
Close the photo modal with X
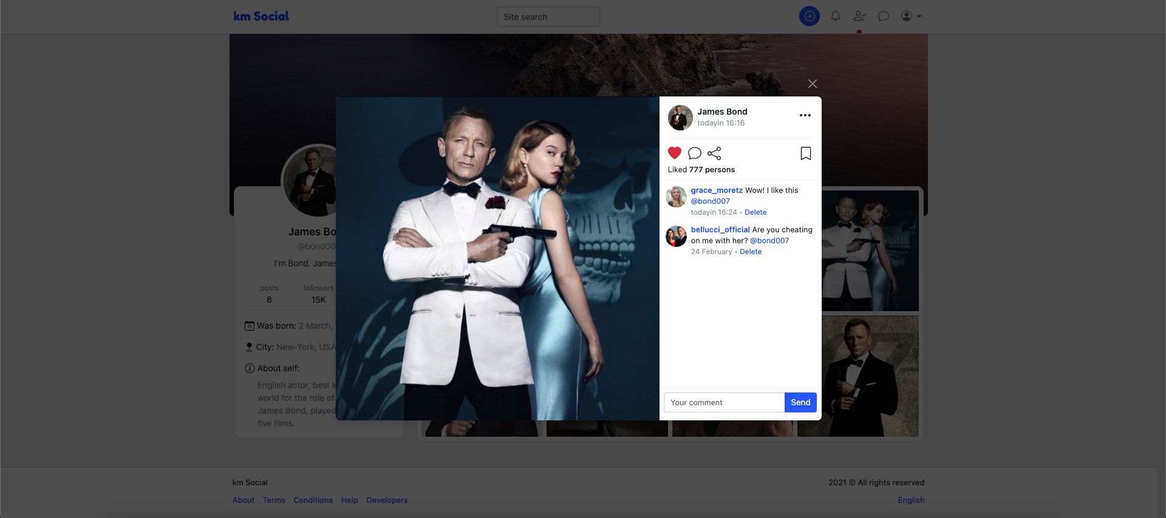813,84
